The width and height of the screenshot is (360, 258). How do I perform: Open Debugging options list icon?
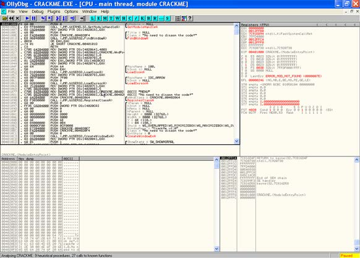(178, 19)
